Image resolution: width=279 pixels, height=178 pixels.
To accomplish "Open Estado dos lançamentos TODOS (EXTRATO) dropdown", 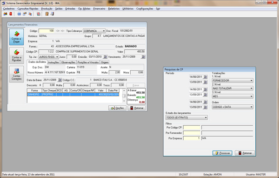I will (186, 117).
